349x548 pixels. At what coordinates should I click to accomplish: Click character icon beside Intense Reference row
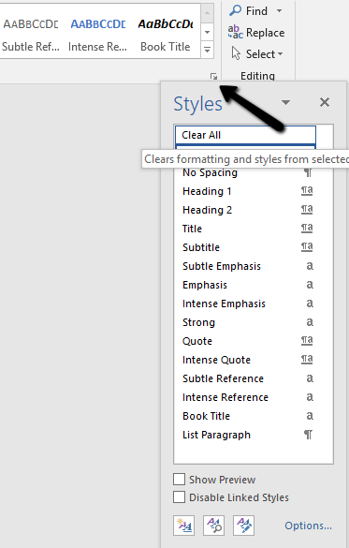point(310,397)
